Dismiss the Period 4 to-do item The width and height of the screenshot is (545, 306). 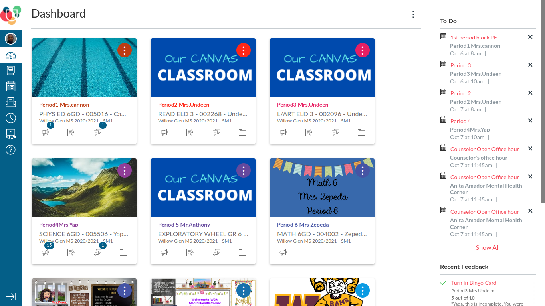pyautogui.click(x=530, y=120)
